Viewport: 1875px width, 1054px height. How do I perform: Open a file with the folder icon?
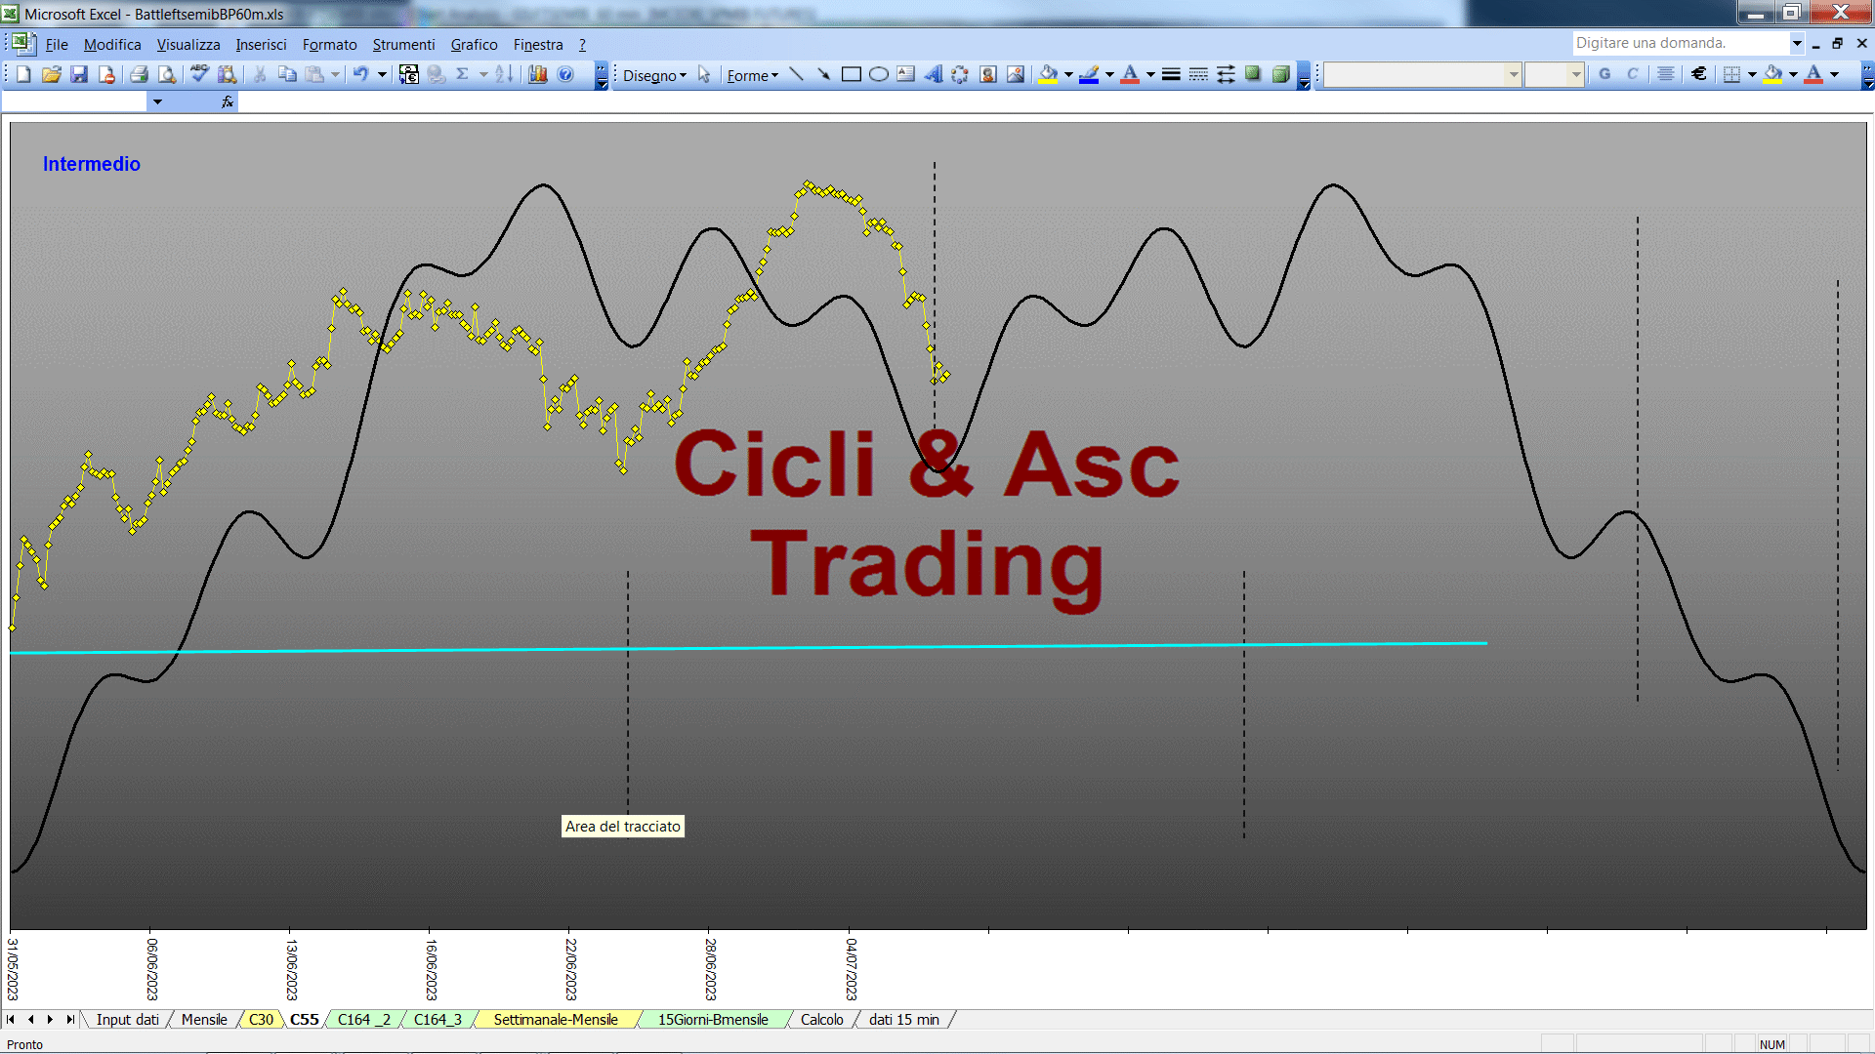coord(52,74)
